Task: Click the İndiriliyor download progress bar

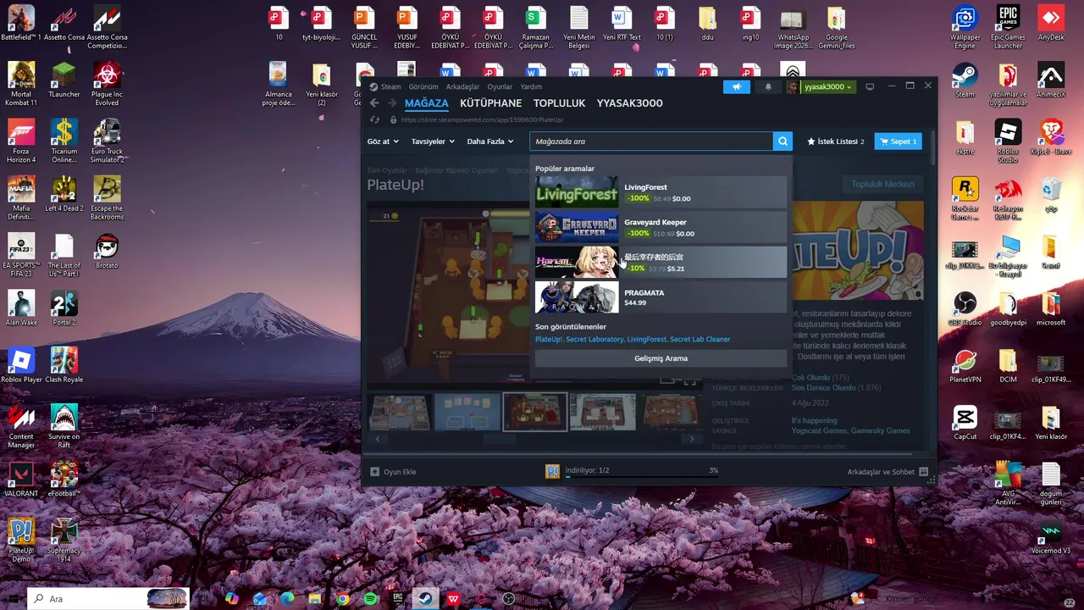Action: pos(642,476)
